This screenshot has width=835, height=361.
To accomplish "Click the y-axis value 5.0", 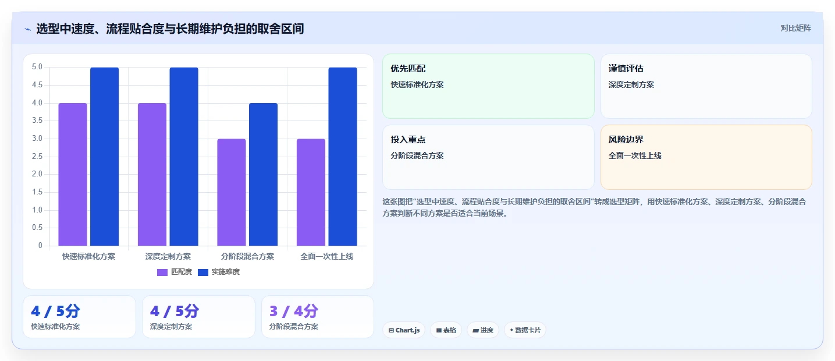I will click(37, 67).
